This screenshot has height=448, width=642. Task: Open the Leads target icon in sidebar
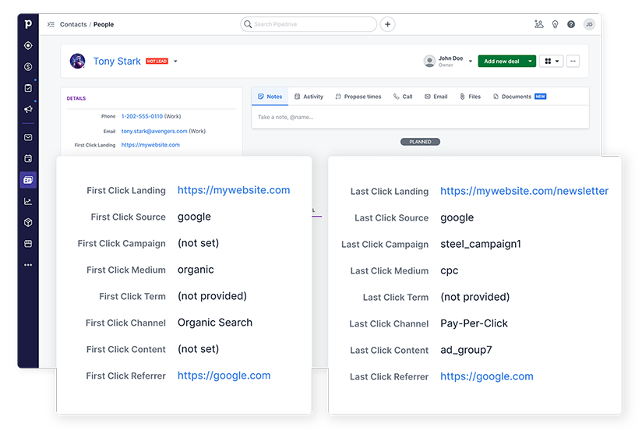pyautogui.click(x=28, y=45)
